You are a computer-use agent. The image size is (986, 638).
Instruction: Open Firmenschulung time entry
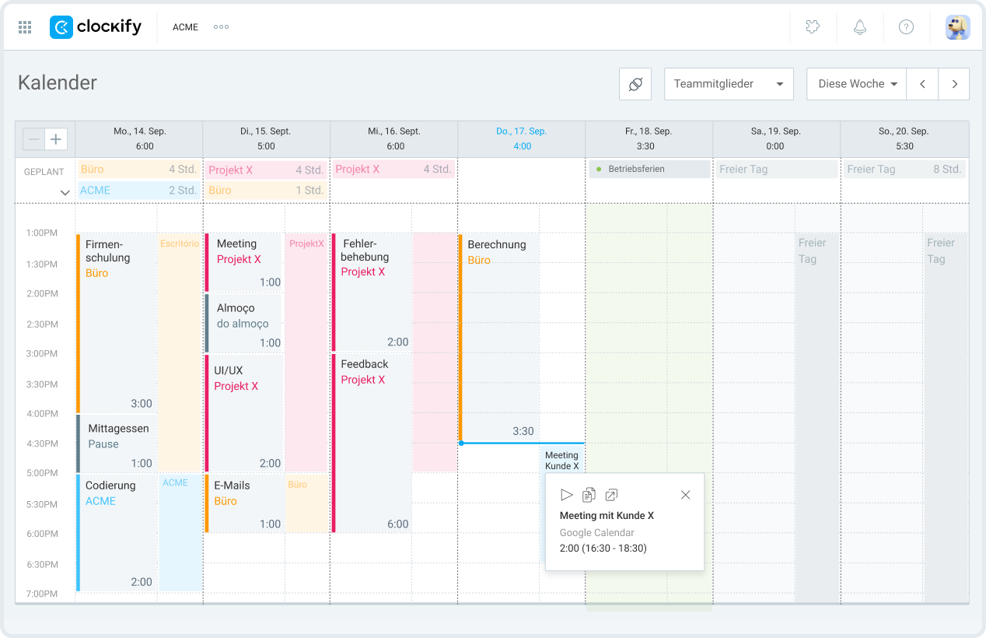(x=116, y=323)
